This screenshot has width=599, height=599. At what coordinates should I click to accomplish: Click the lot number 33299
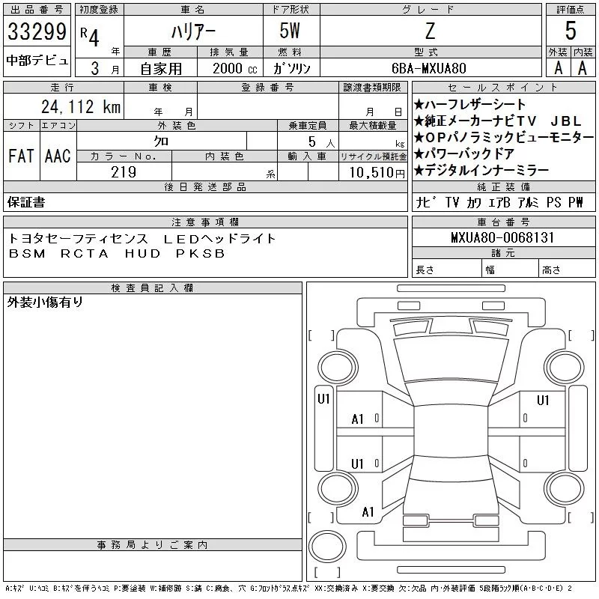[x=37, y=31]
